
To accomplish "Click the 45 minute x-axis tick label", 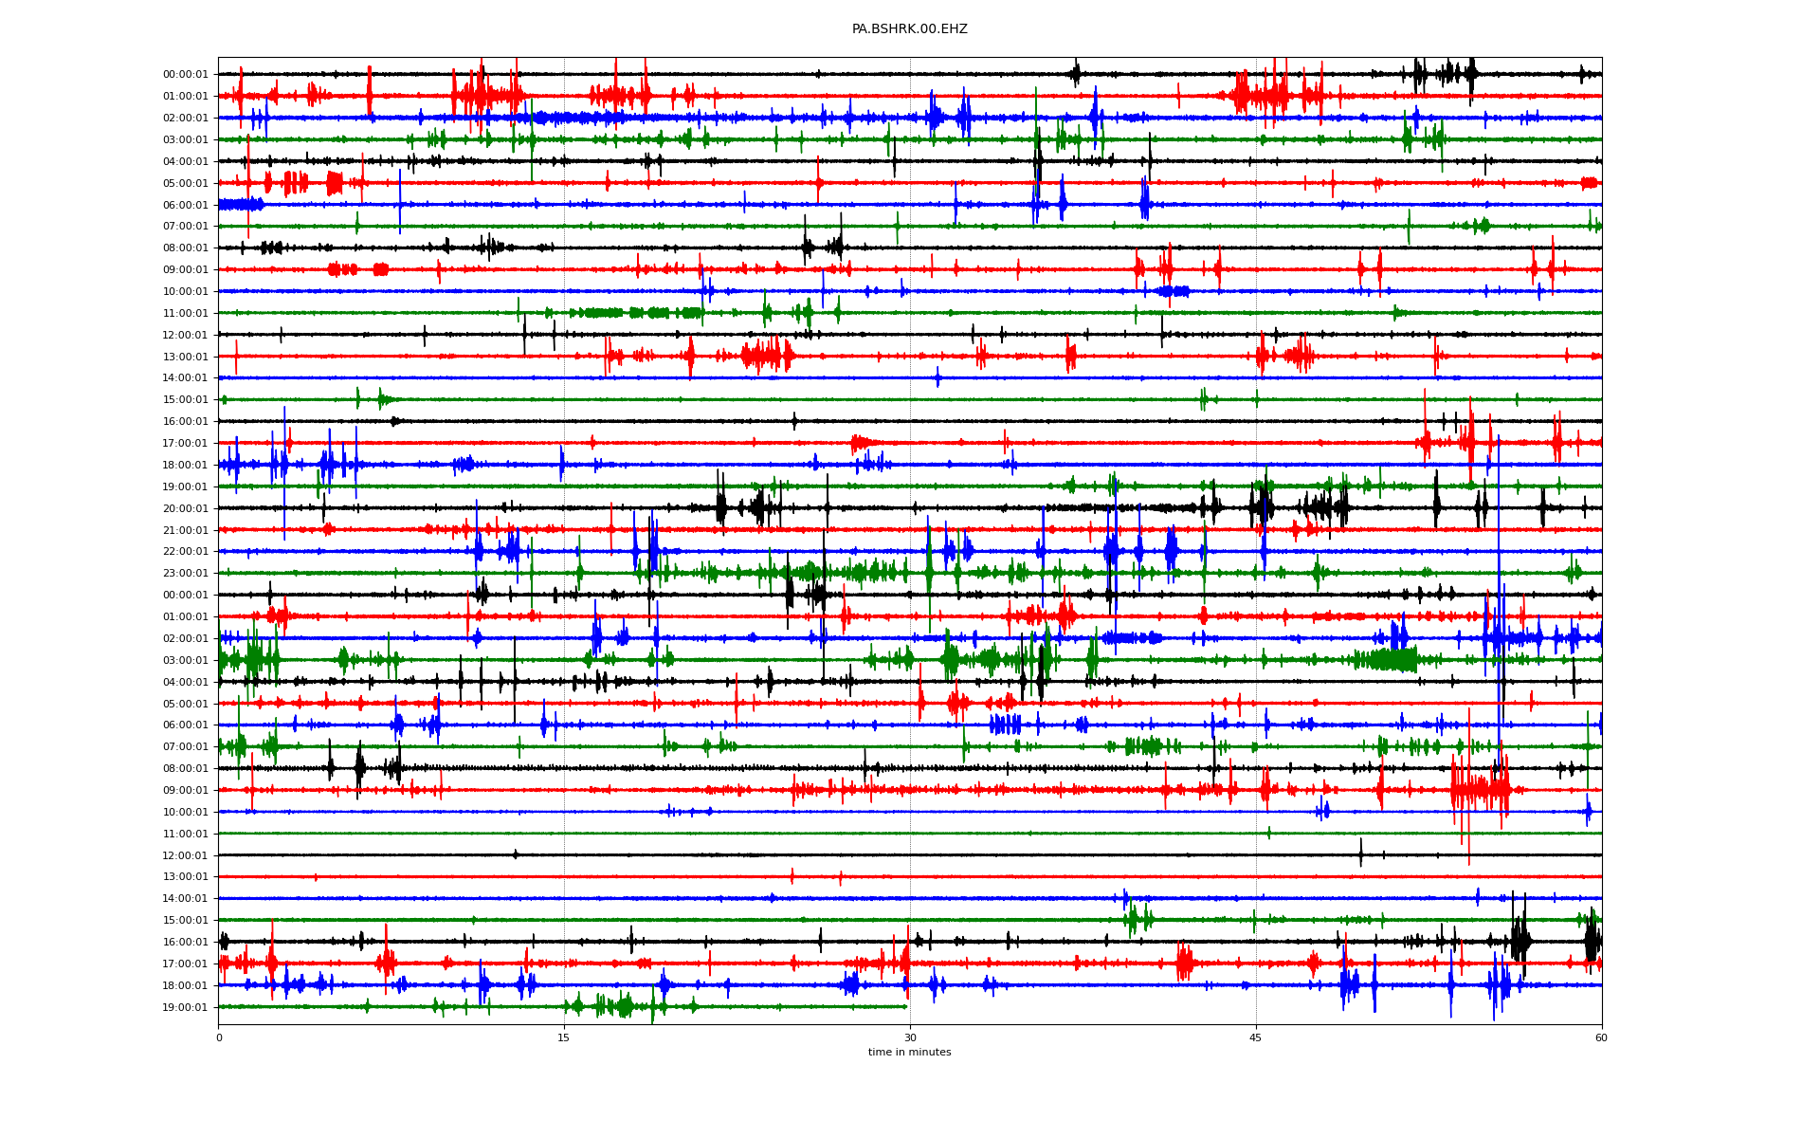I will click(x=1256, y=1037).
